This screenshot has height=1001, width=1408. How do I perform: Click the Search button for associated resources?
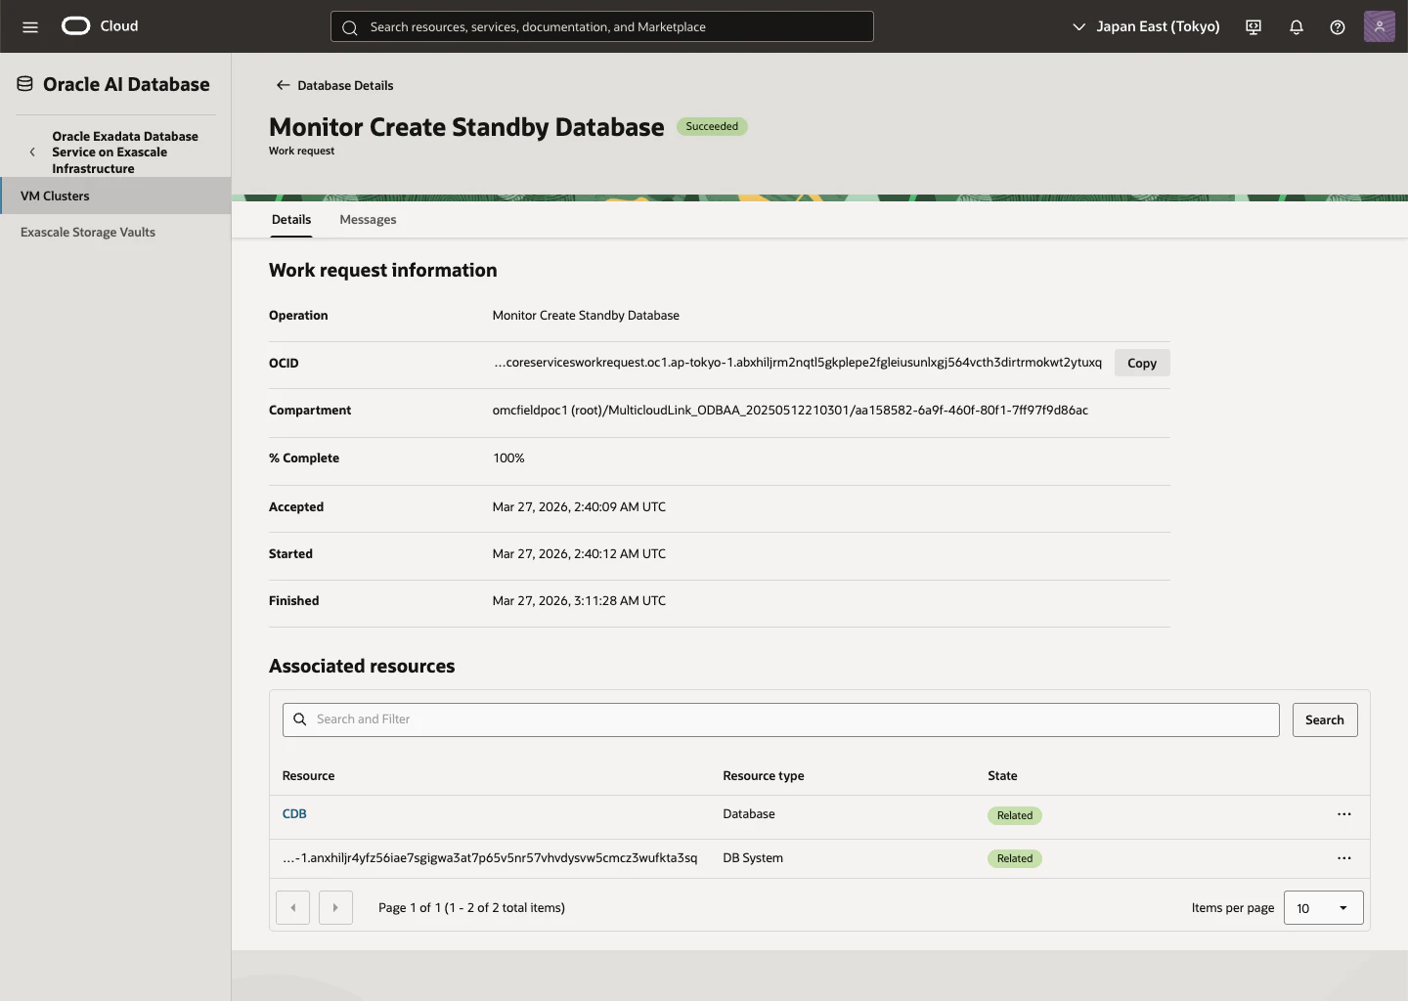point(1325,719)
